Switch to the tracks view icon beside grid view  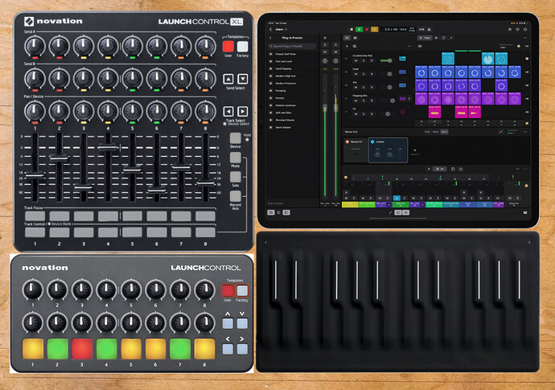pos(355,38)
